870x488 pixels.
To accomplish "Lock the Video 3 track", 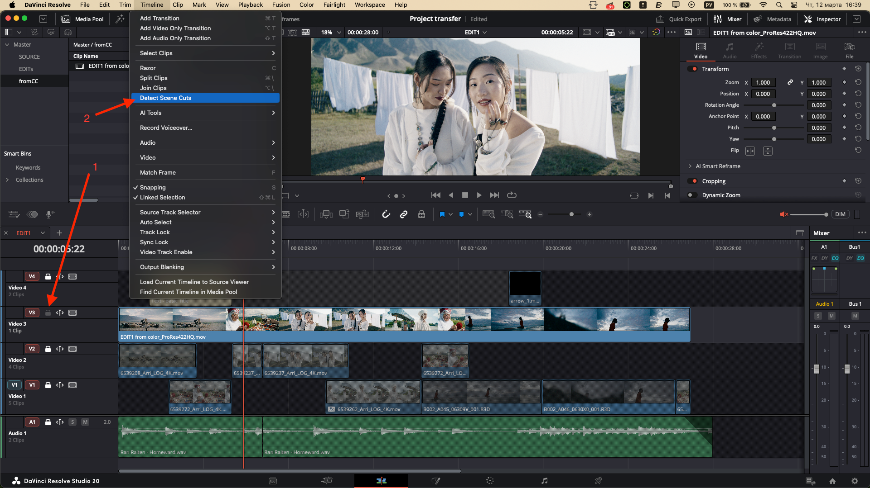I will [48, 313].
